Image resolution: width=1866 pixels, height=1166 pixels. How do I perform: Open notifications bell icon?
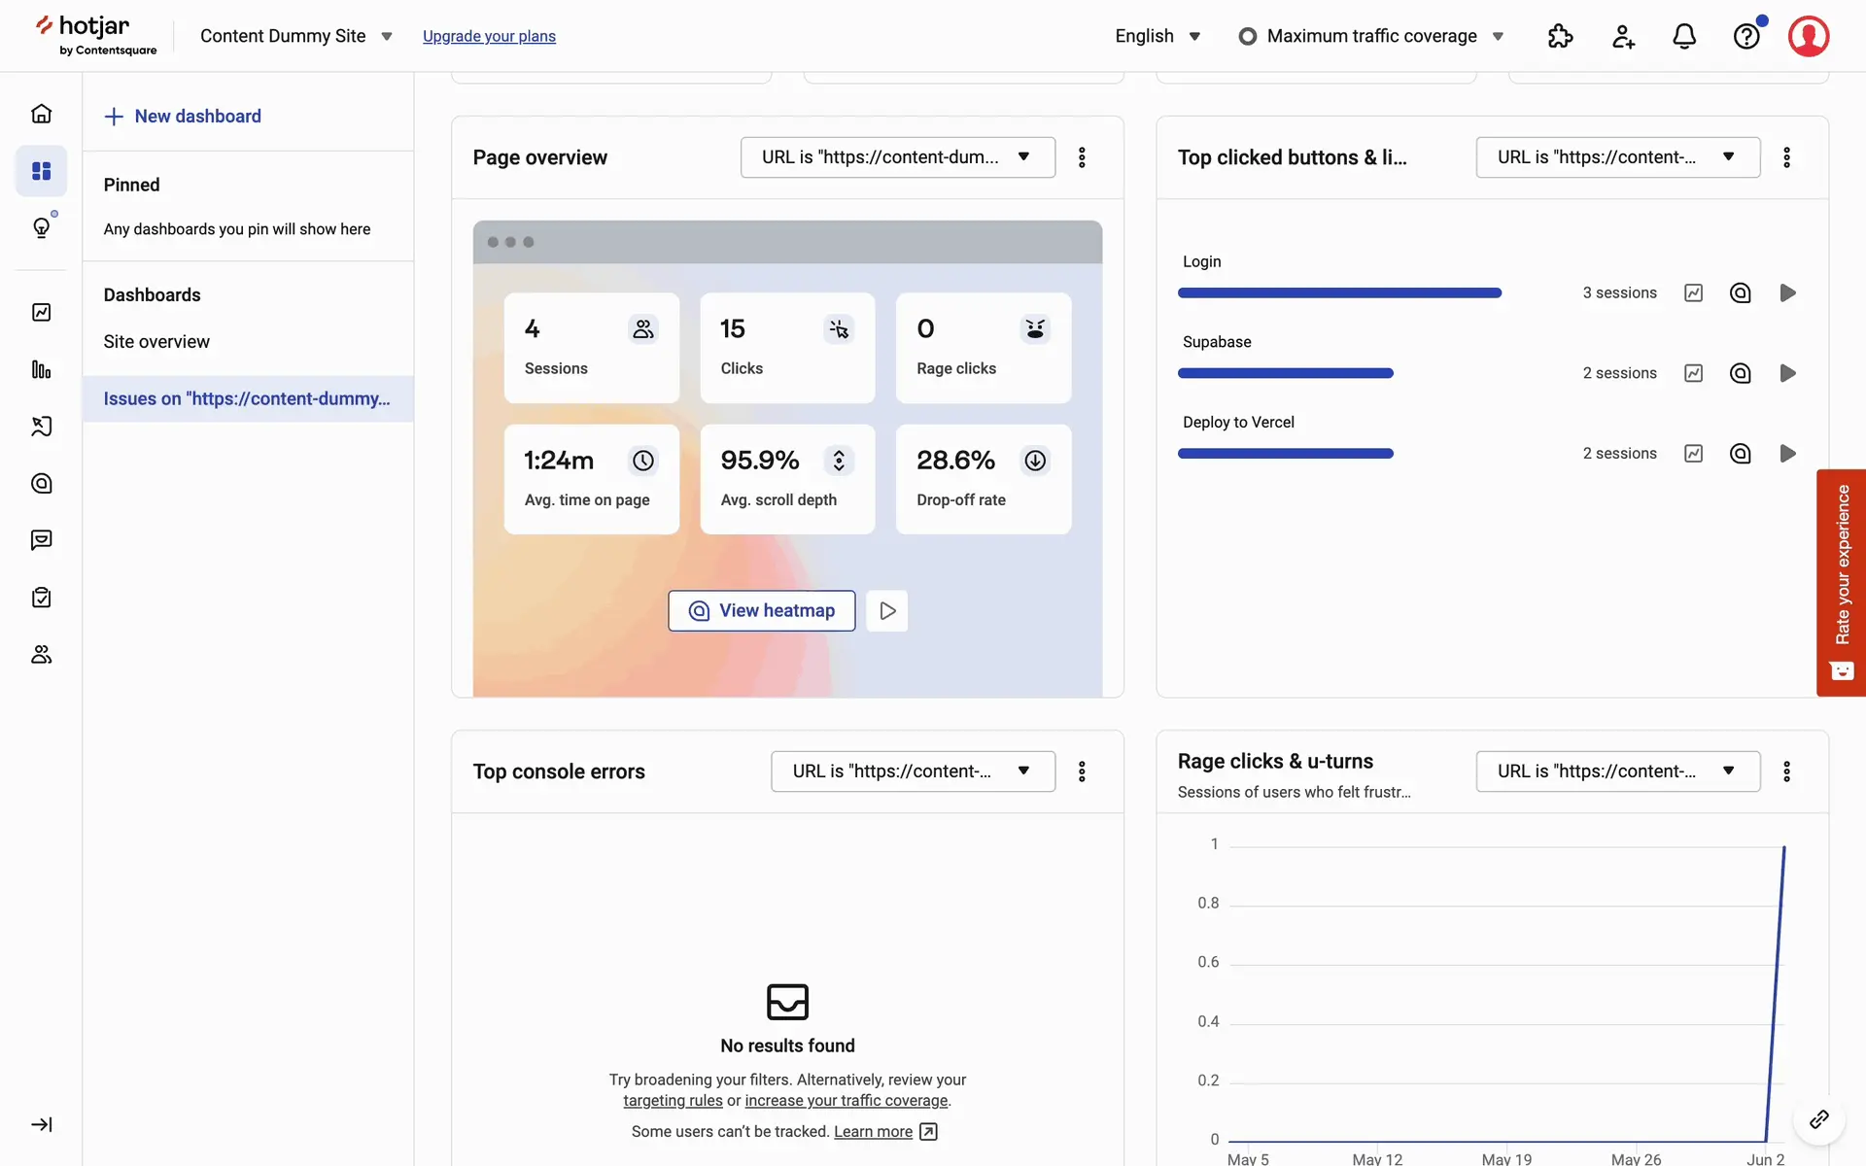(x=1683, y=36)
